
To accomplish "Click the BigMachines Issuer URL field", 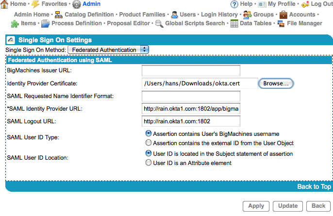I will (191, 71).
